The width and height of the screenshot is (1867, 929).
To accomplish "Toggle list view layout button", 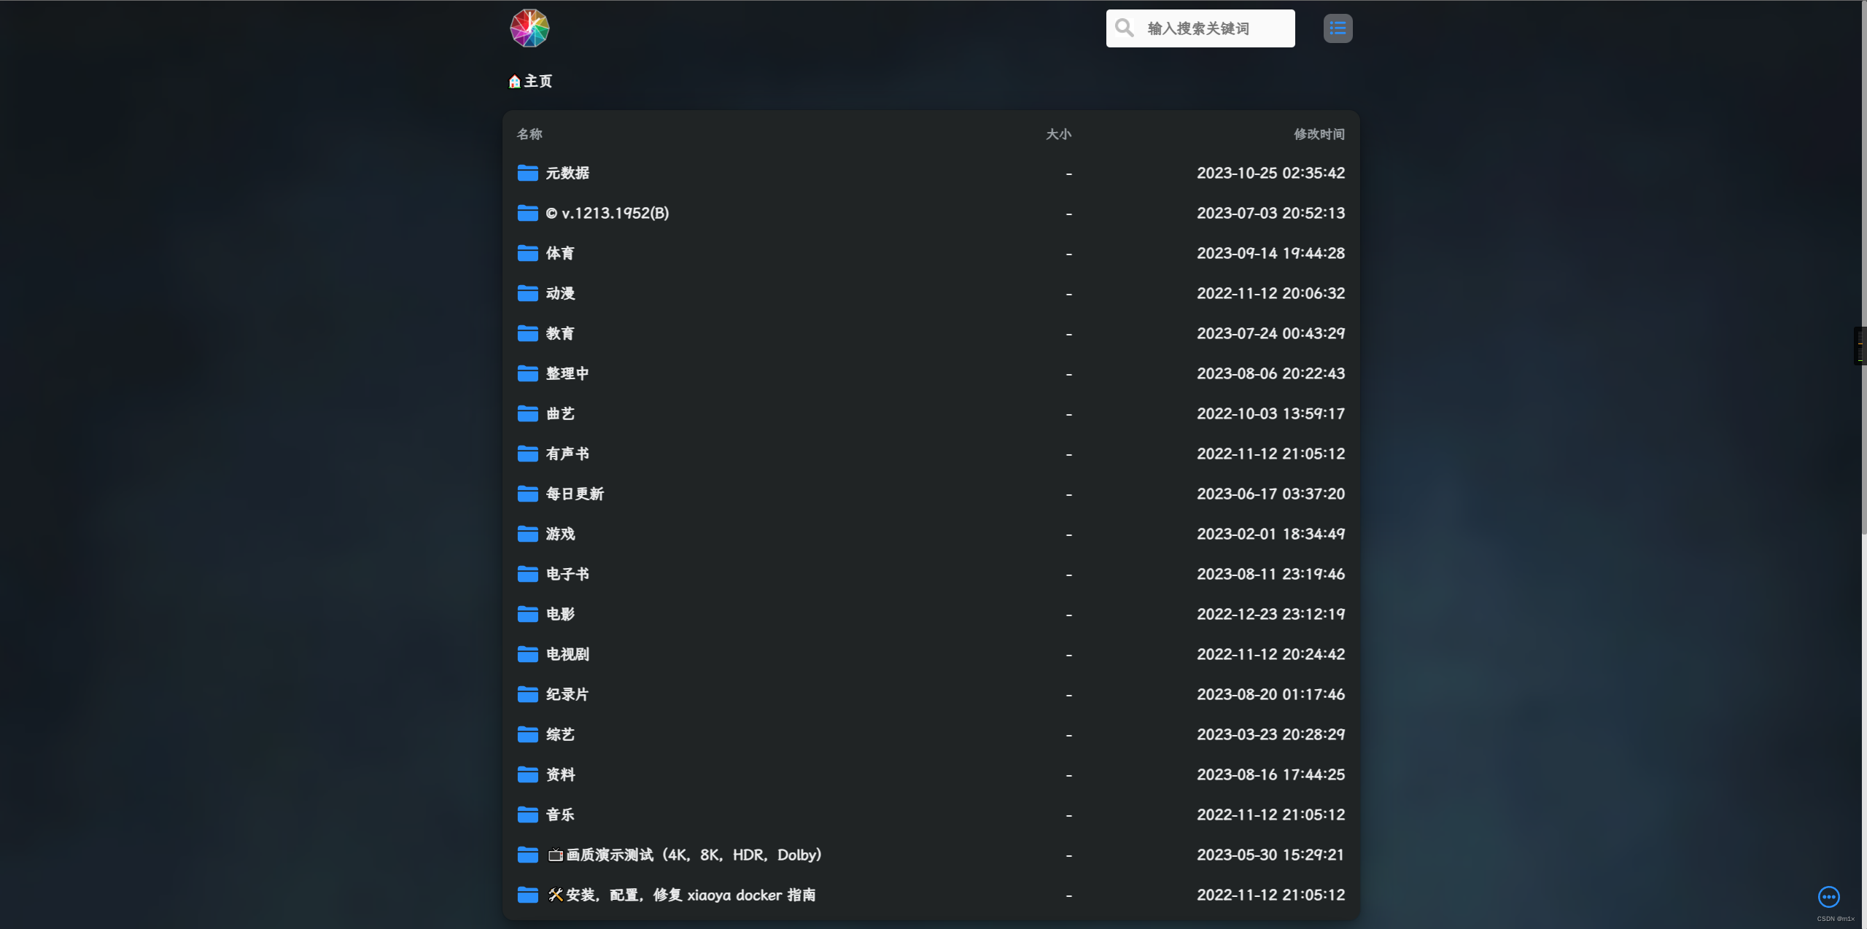I will (x=1338, y=28).
